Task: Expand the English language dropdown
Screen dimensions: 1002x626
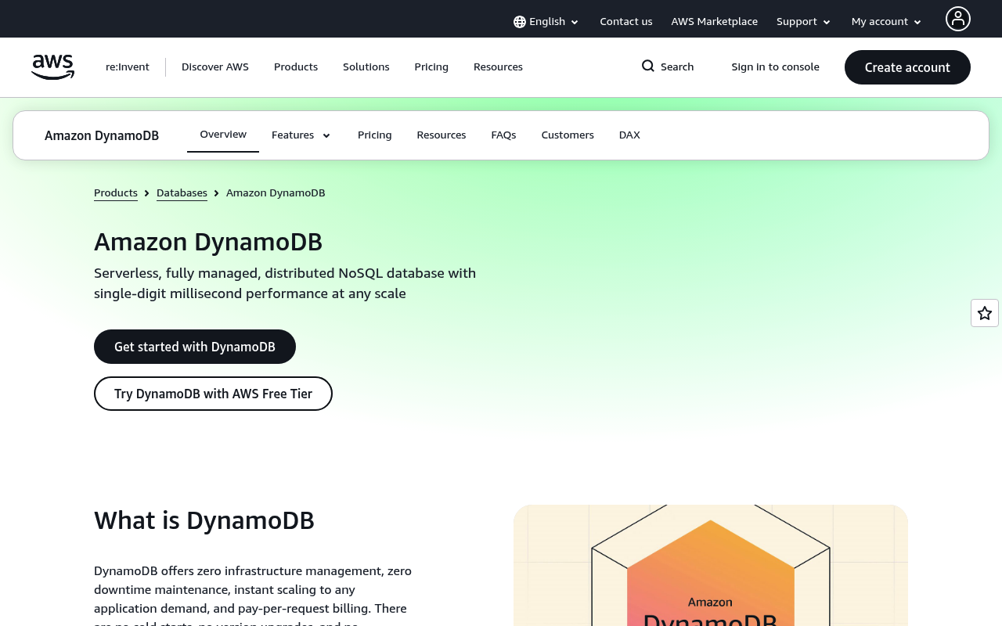Action: 546,22
